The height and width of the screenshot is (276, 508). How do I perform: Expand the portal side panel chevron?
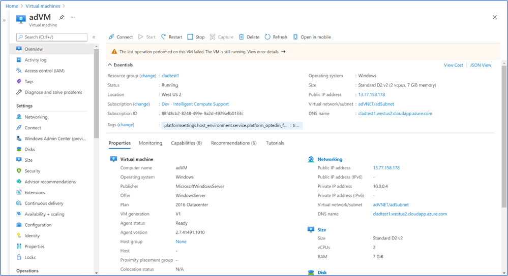point(4,20)
